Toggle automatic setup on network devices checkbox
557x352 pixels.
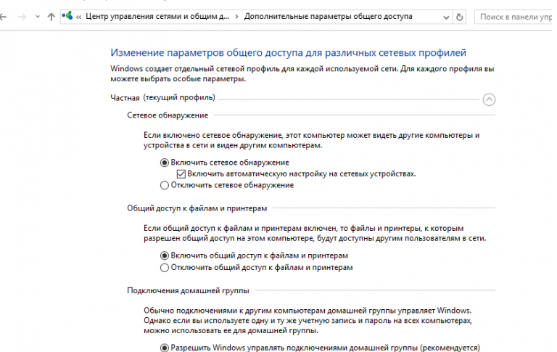[x=181, y=174]
